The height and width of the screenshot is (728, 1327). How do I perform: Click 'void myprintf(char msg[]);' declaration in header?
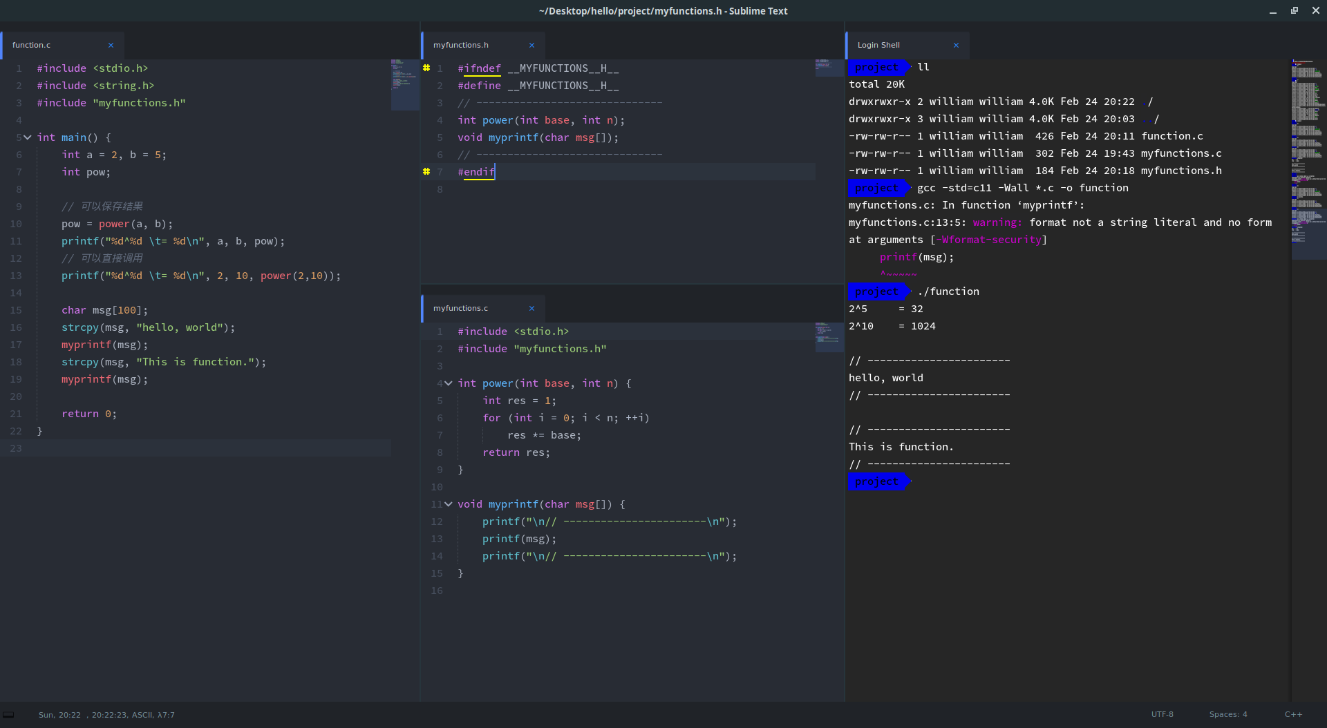538,137
